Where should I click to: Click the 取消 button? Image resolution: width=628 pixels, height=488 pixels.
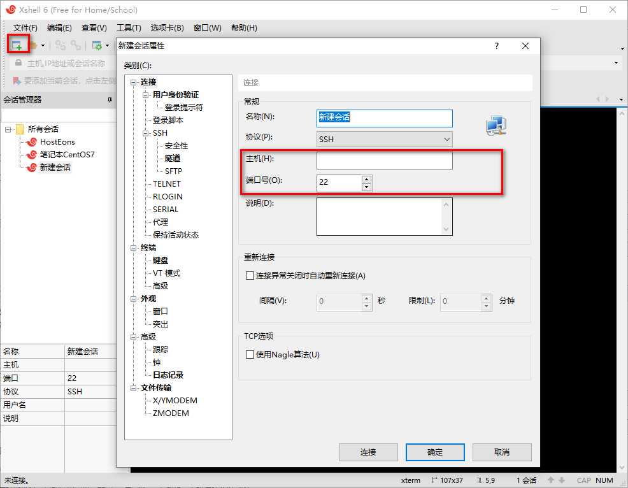(x=502, y=452)
